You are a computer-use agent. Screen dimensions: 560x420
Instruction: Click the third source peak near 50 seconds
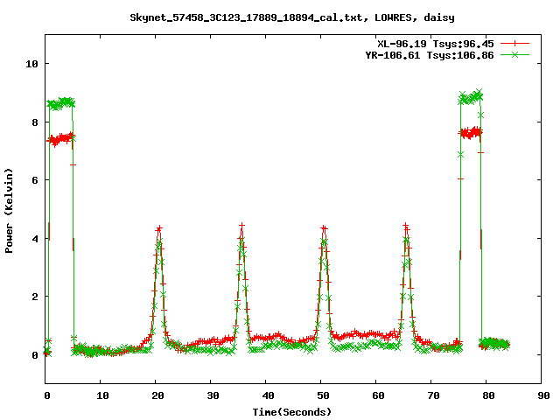coord(324,227)
